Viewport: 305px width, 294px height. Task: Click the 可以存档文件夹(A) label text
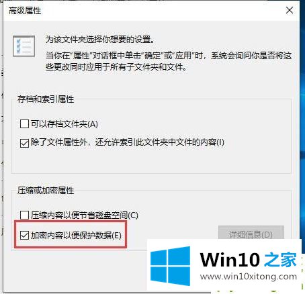tap(64, 124)
